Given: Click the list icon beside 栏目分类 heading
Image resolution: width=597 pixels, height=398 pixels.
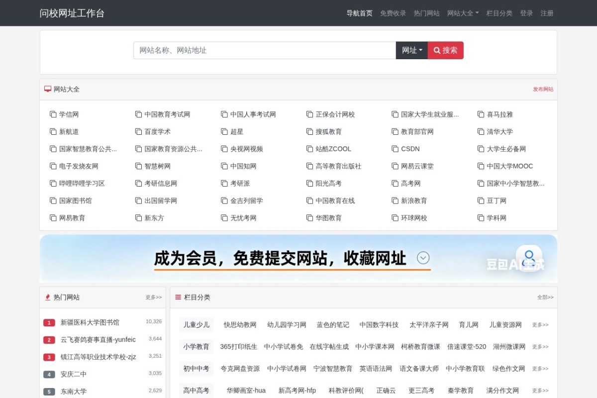Looking at the screenshot, I should tap(178, 297).
